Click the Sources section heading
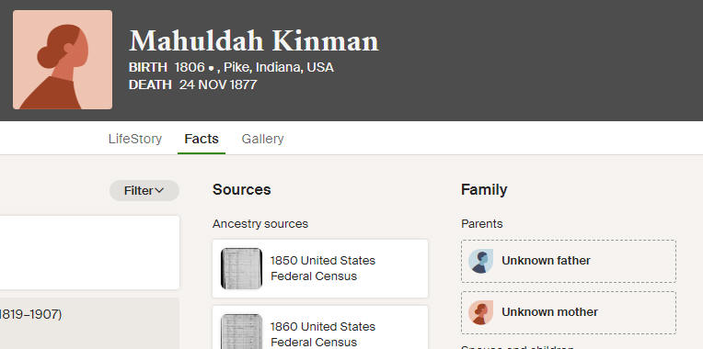Viewport: 703px width, 349px height. click(x=242, y=190)
